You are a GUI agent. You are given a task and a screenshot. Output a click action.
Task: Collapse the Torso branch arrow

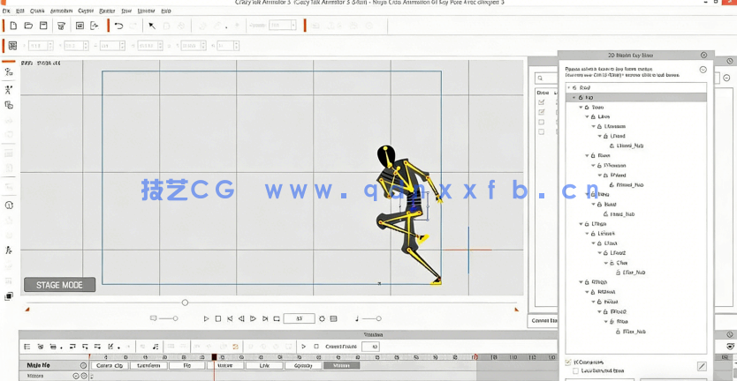581,108
